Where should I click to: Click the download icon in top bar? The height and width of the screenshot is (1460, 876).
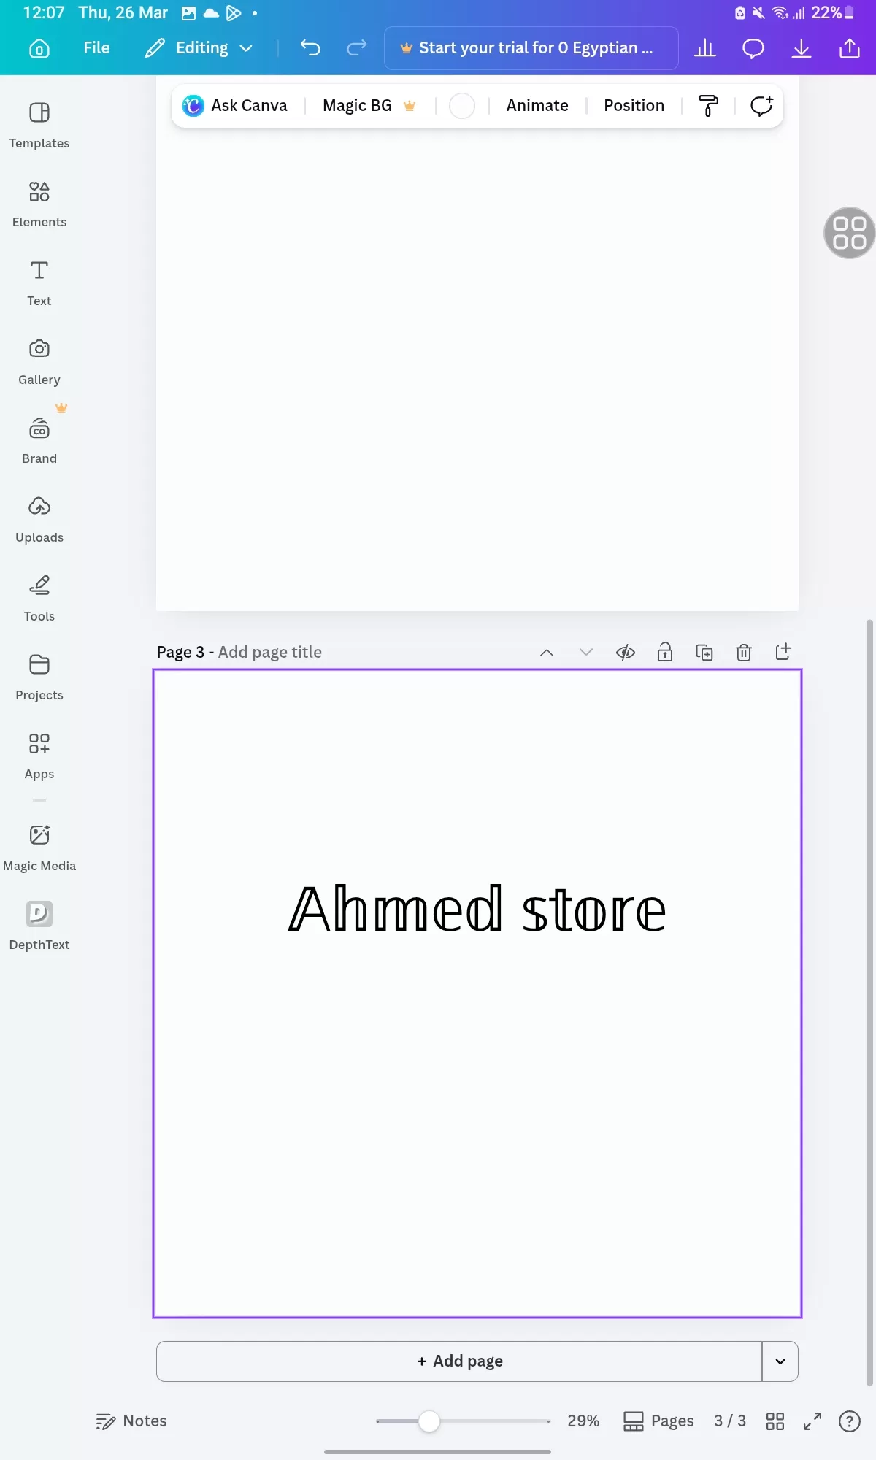[801, 48]
